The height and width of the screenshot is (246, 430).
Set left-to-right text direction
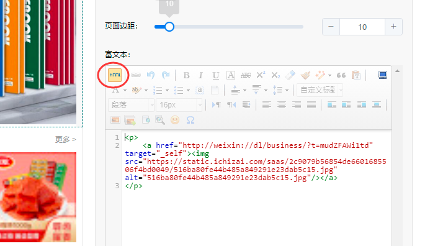coord(217,105)
